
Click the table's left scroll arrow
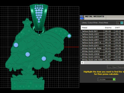(x=82, y=63)
